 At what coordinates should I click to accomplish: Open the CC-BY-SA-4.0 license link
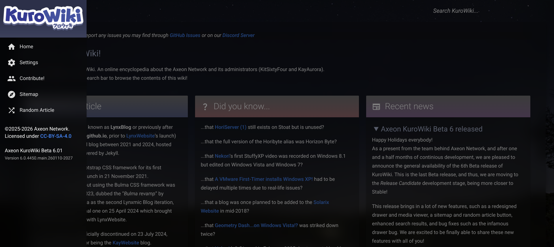(x=56, y=136)
